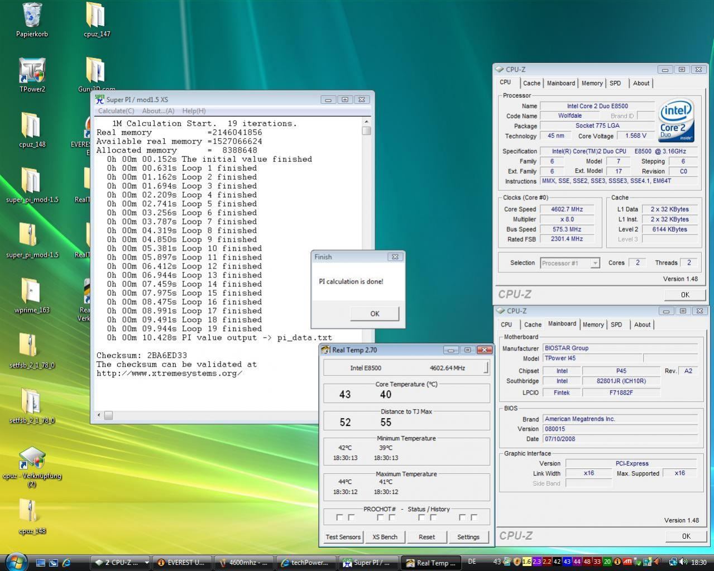Close the Finish dialog with X
This screenshot has height=571, width=714.
(395, 257)
